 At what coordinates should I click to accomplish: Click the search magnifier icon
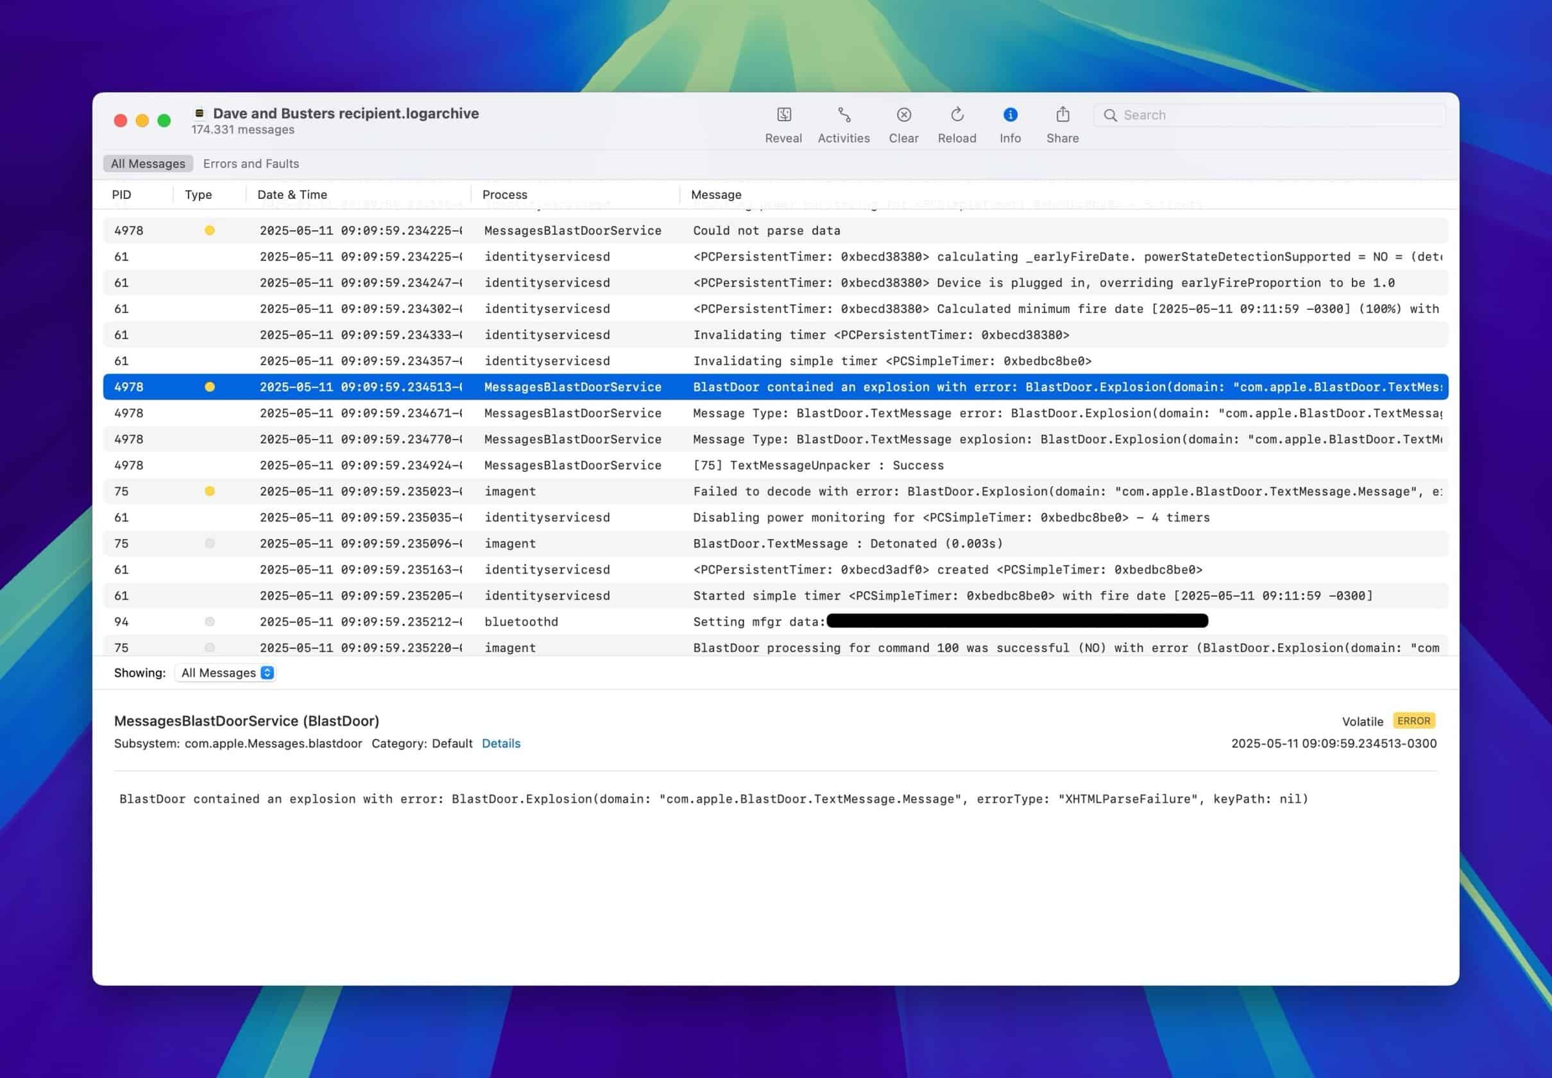[1110, 116]
